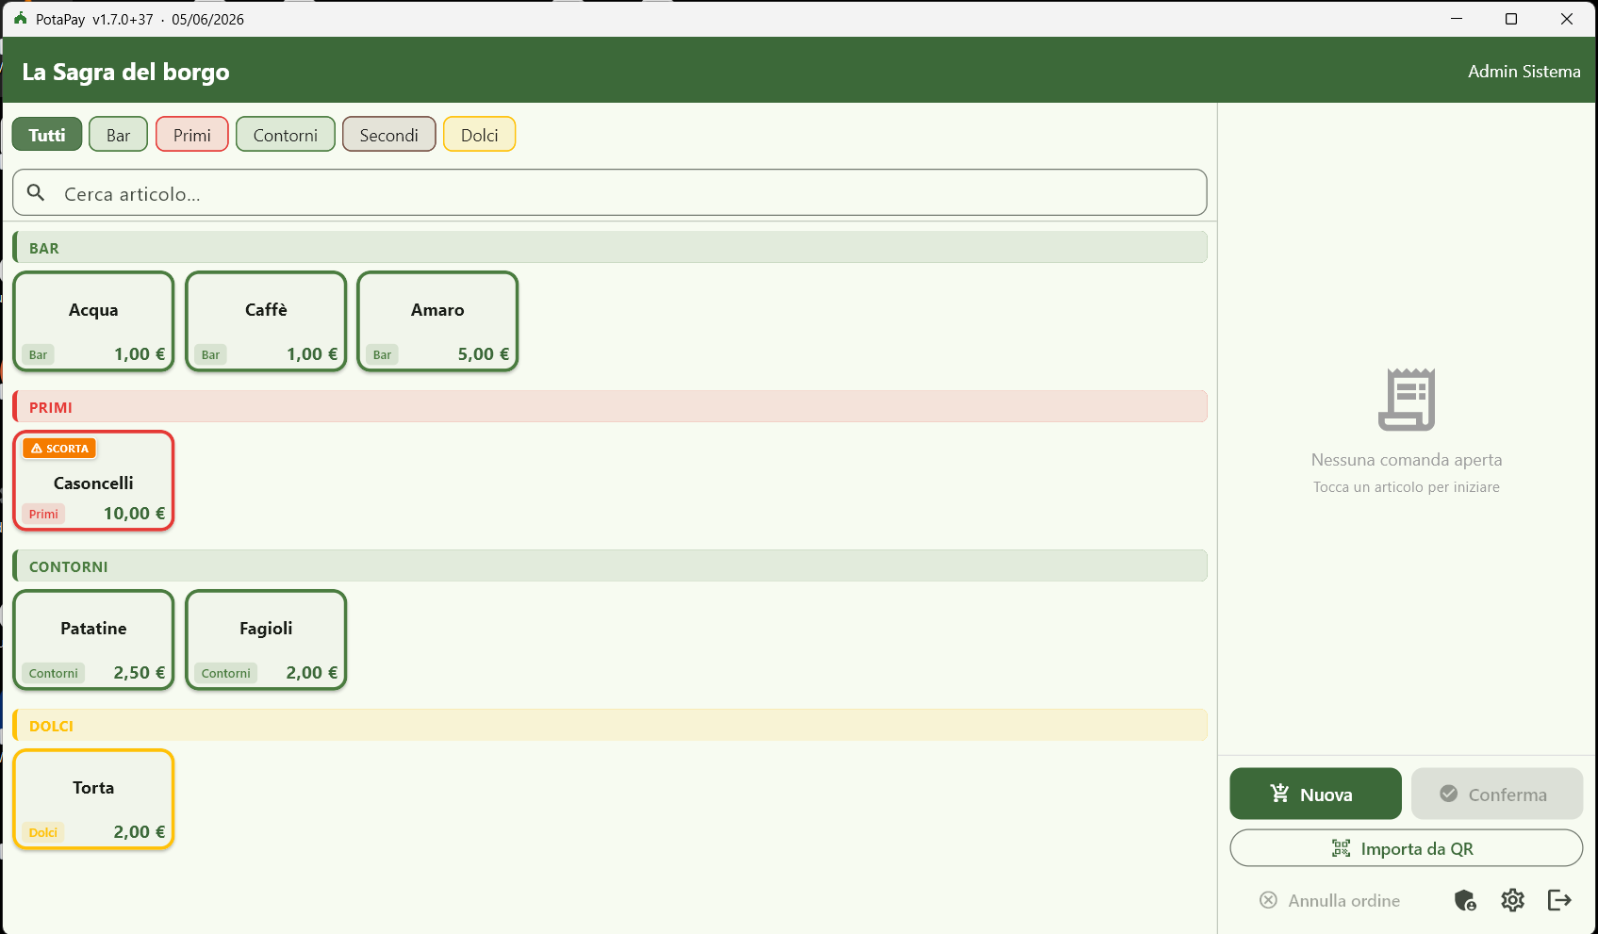
Task: Focus the Cerca articolo search field
Action: point(610,193)
